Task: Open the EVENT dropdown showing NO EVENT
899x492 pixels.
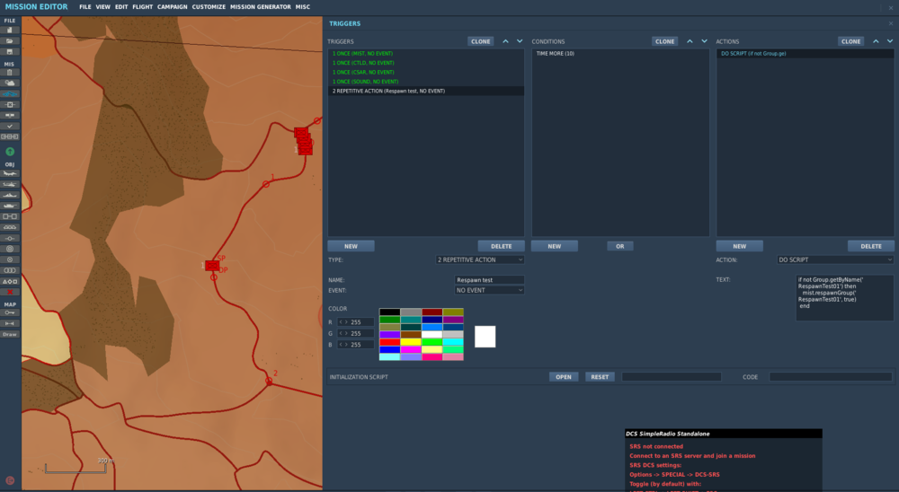Action: click(x=489, y=291)
